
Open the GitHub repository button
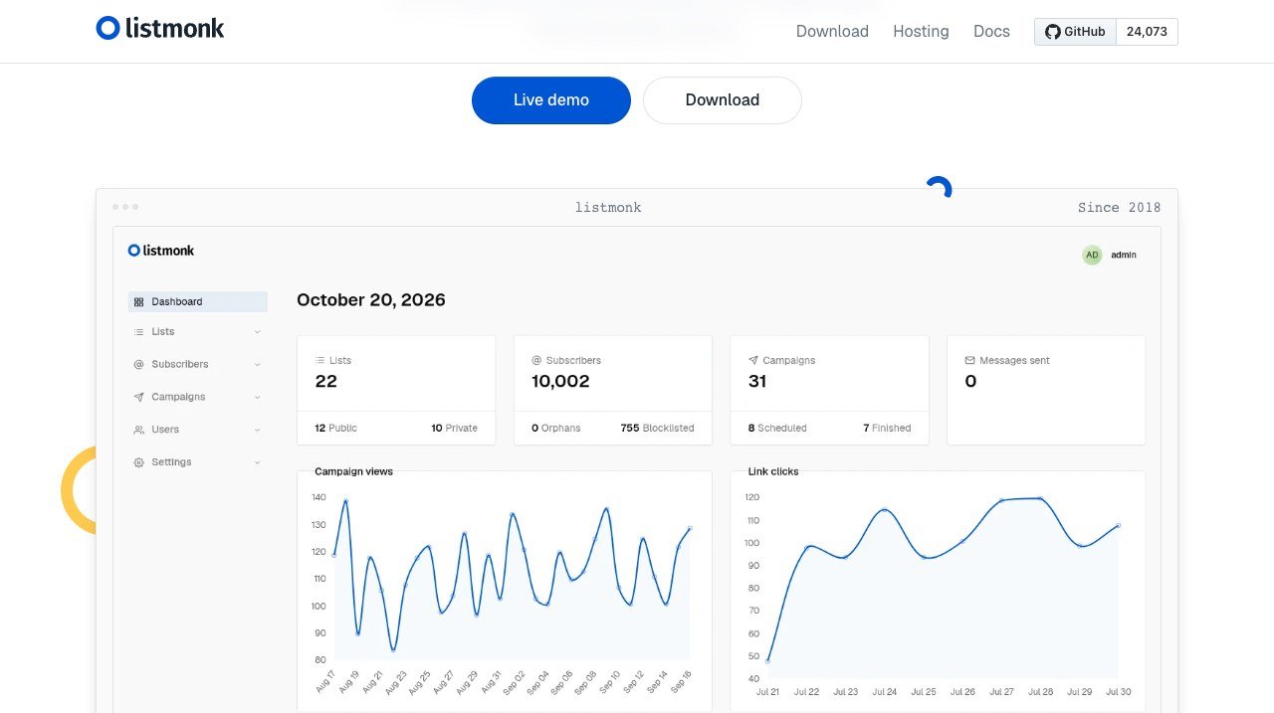click(x=1075, y=32)
